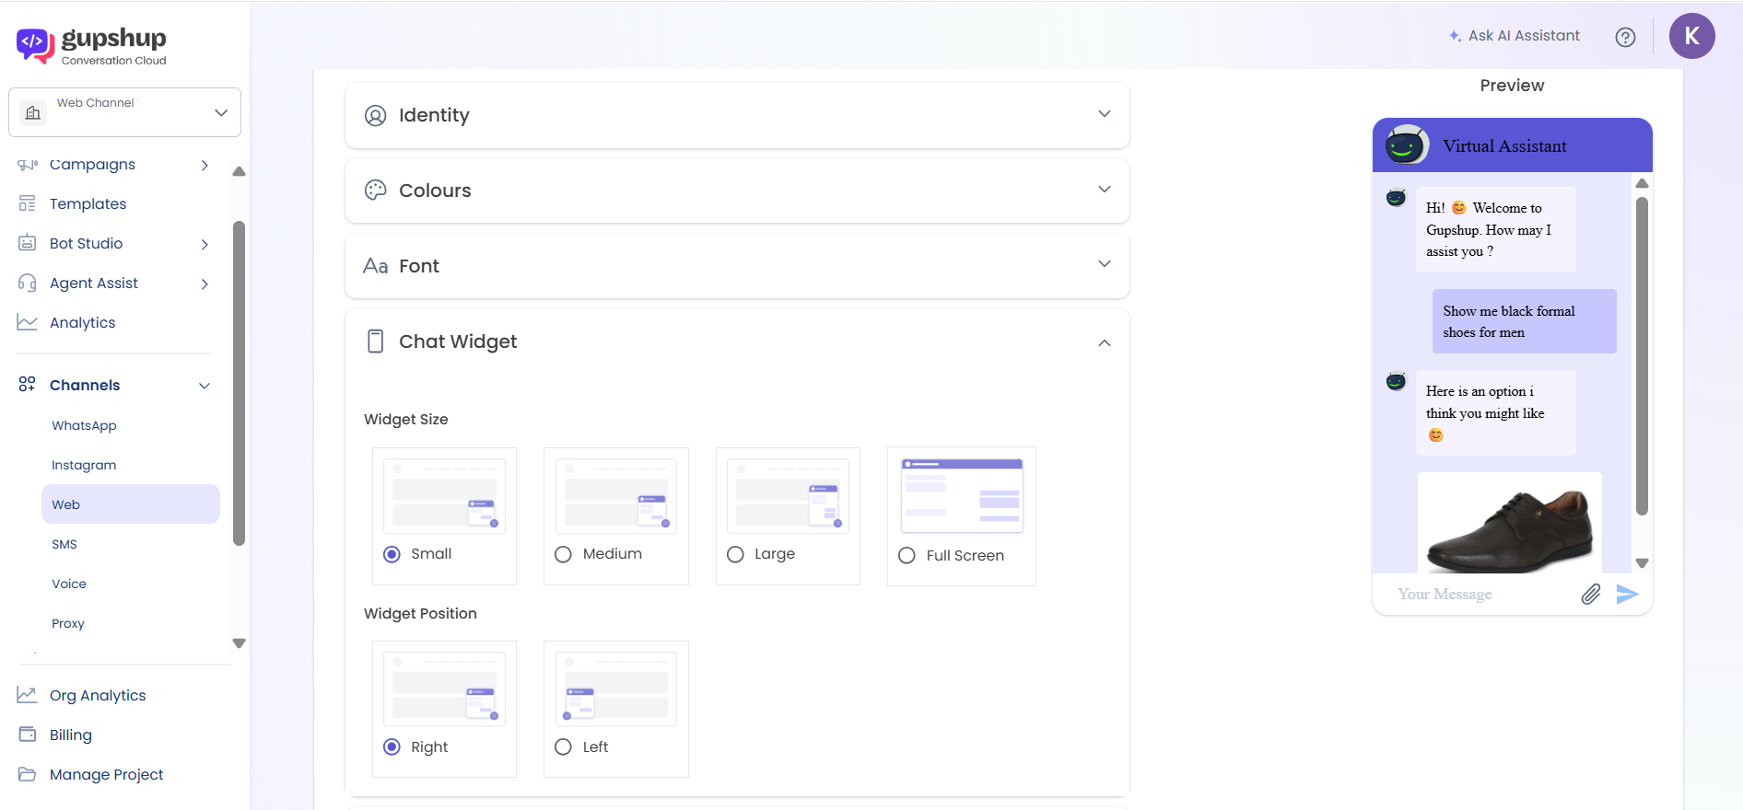Open Instagram channel
This screenshot has width=1743, height=810.
[84, 465]
